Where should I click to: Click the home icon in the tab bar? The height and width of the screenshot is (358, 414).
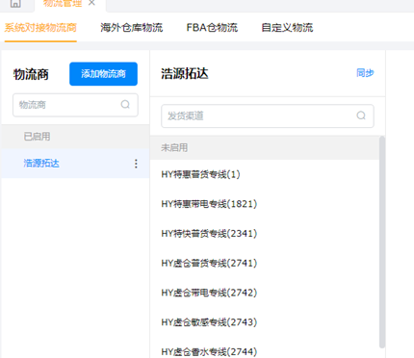point(15,3)
